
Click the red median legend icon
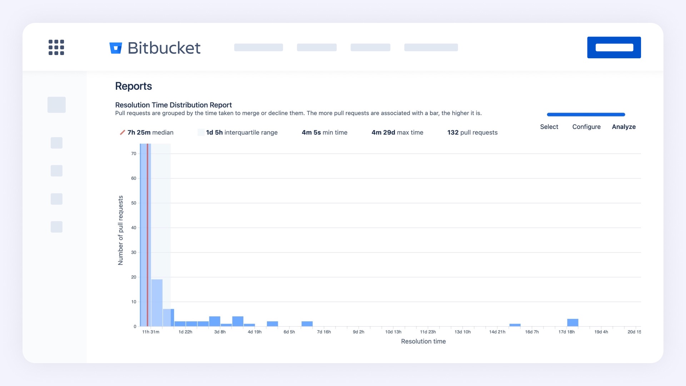coord(122,133)
